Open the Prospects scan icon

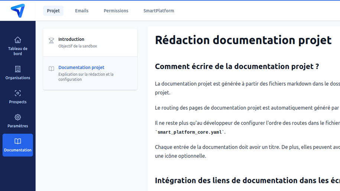tap(18, 93)
